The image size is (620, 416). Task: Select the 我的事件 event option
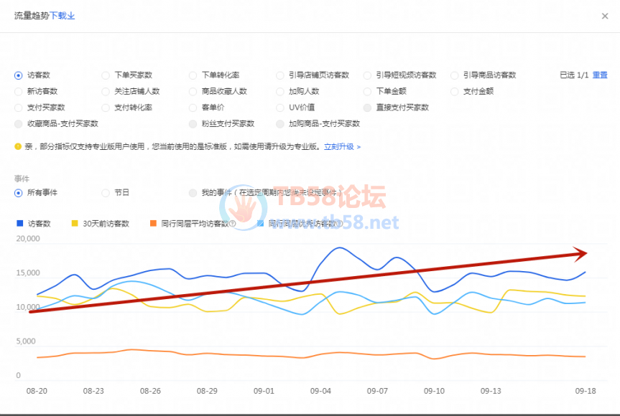[193, 193]
